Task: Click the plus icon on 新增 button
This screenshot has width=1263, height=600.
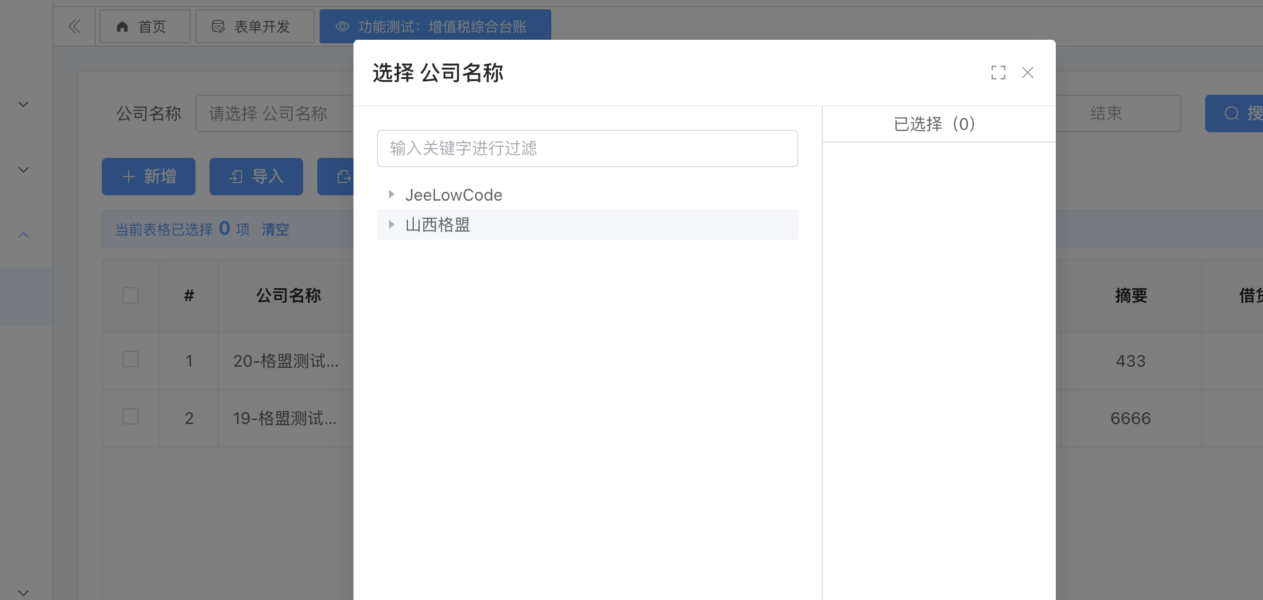Action: coord(129,177)
